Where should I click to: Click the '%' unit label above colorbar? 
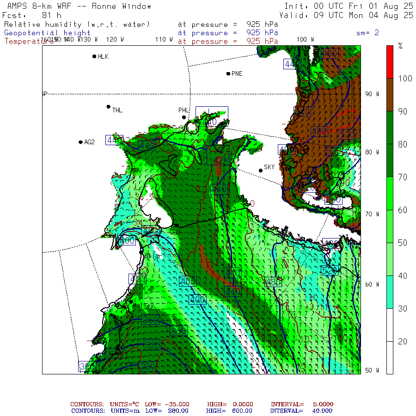click(400, 46)
